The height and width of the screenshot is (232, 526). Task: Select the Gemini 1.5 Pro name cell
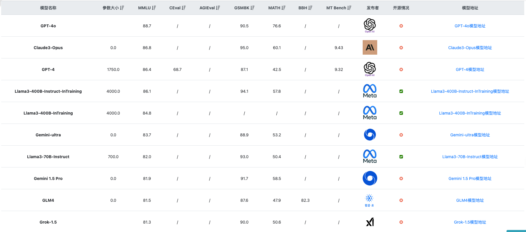click(48, 179)
